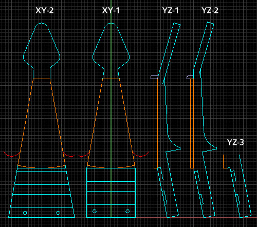Click left bolt hole circle in XY-2
257x227 pixels.
click(25, 213)
